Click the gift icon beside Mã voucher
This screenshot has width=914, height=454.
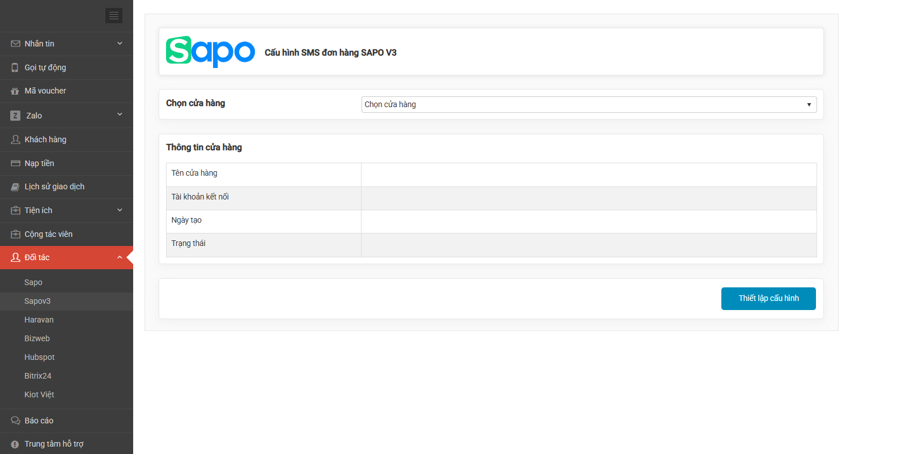[15, 91]
